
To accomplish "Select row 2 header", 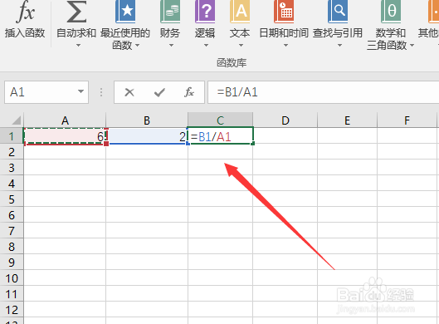I will tap(12, 152).
